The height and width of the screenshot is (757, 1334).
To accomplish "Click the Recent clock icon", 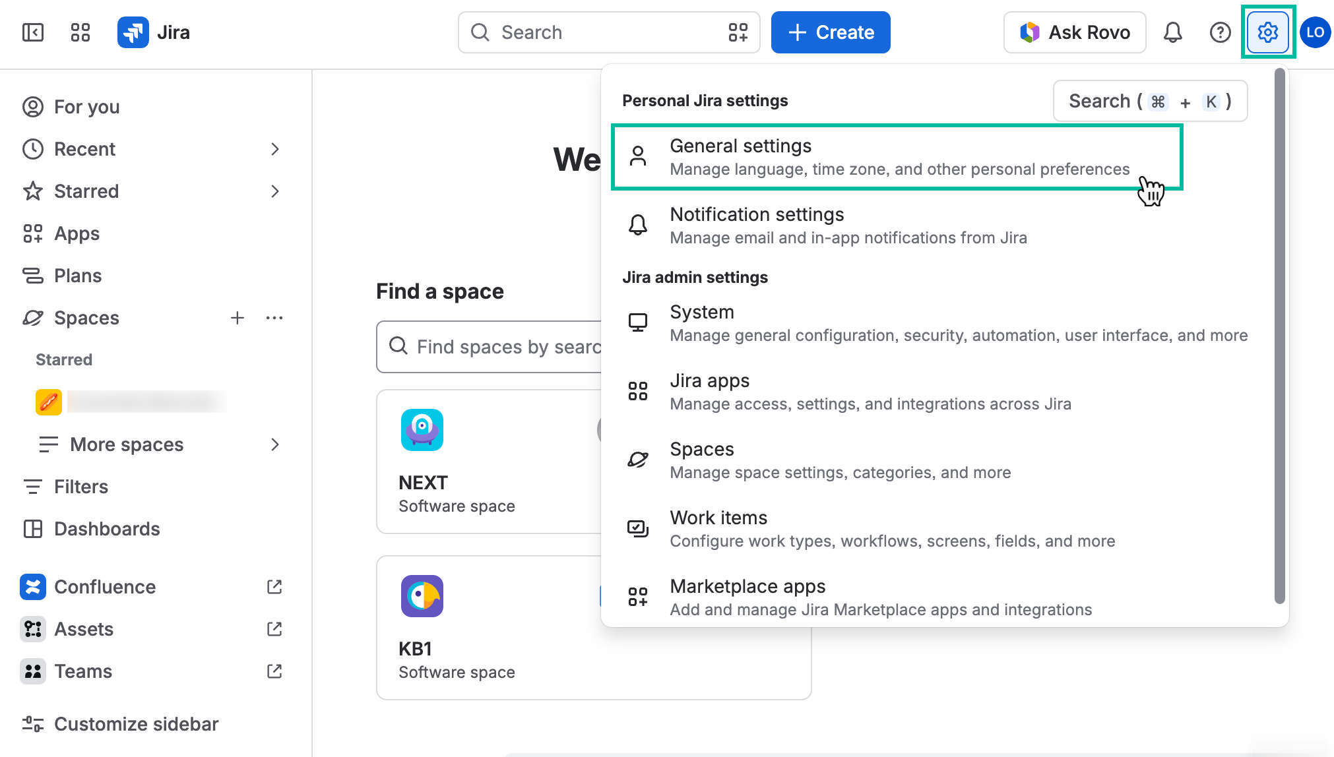I will [33, 149].
